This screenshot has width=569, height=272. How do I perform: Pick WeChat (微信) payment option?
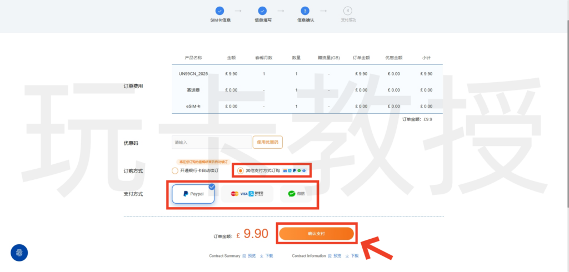click(296, 194)
